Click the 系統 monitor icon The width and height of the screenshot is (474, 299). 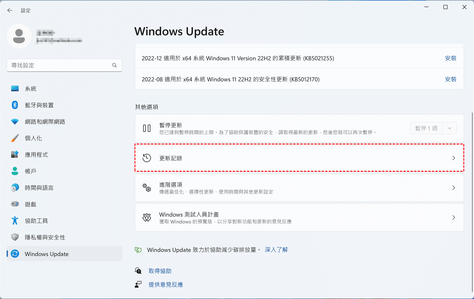pos(15,89)
